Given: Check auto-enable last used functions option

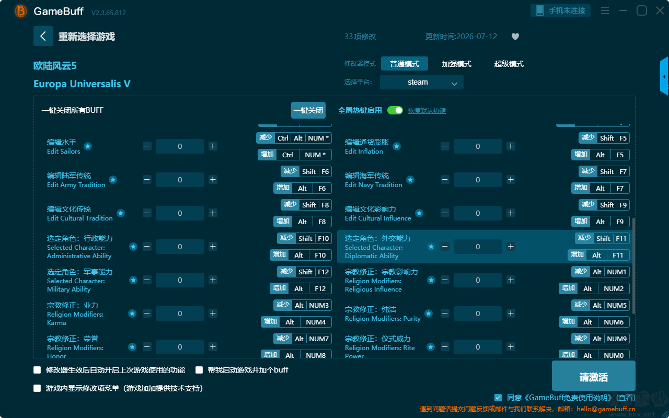Looking at the screenshot, I should (37, 370).
